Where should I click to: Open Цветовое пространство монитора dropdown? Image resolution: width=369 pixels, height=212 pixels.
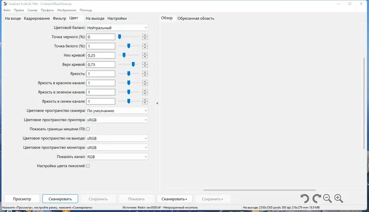click(117, 147)
